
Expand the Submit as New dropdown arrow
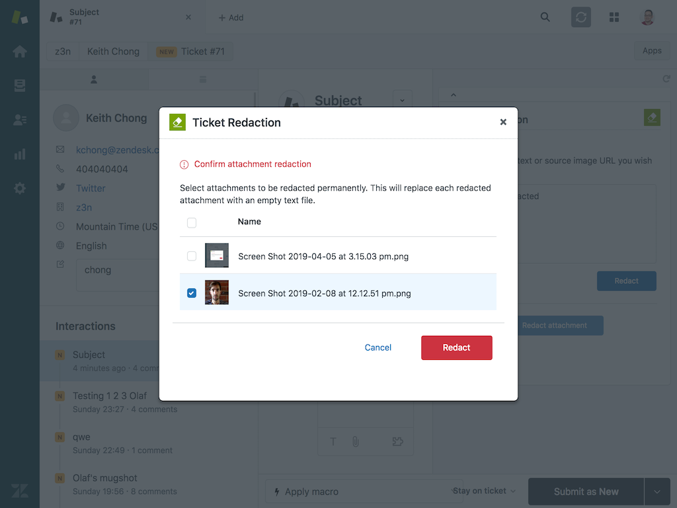pos(657,491)
